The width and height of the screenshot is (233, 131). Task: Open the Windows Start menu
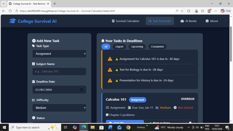click(x=4, y=128)
